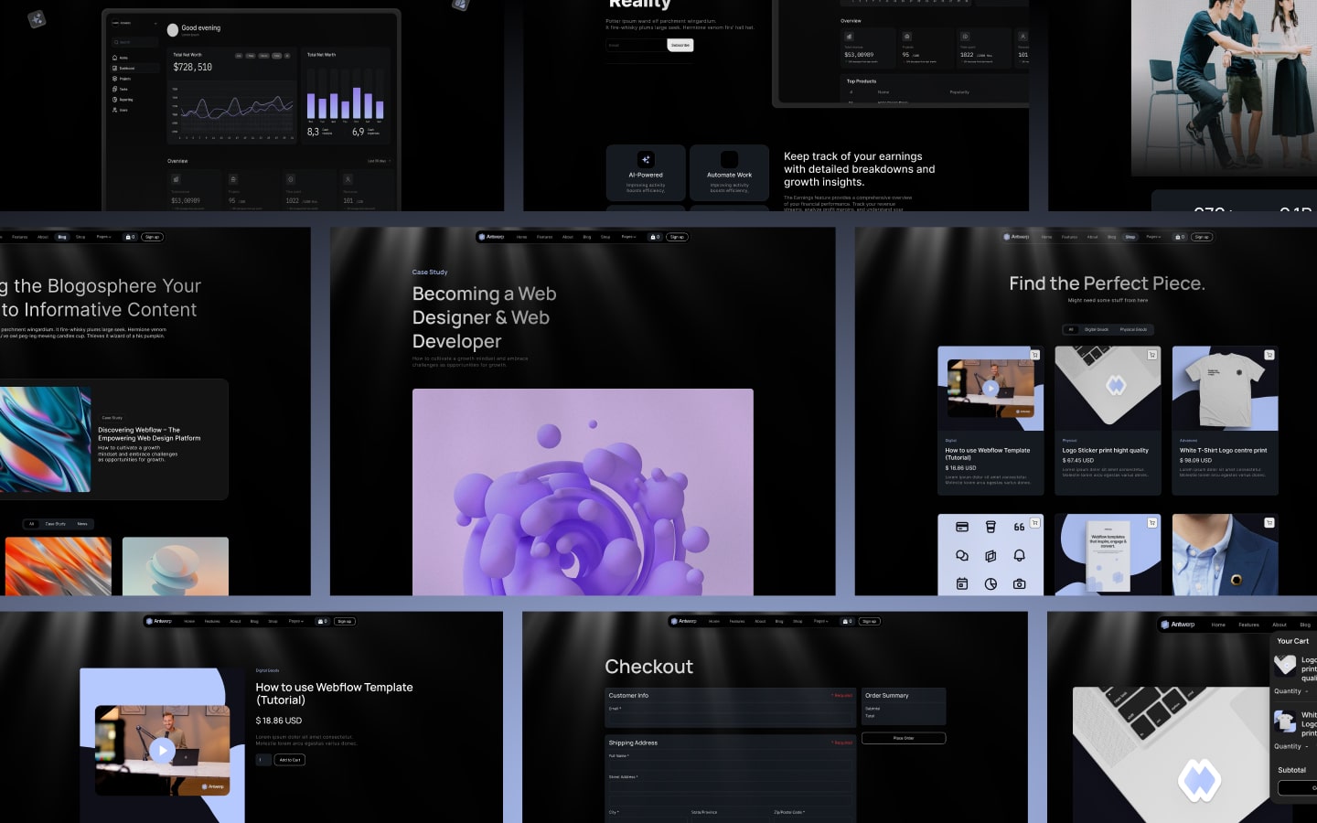Open the pastel stacked shapes blog thumbnail

[x=176, y=566]
